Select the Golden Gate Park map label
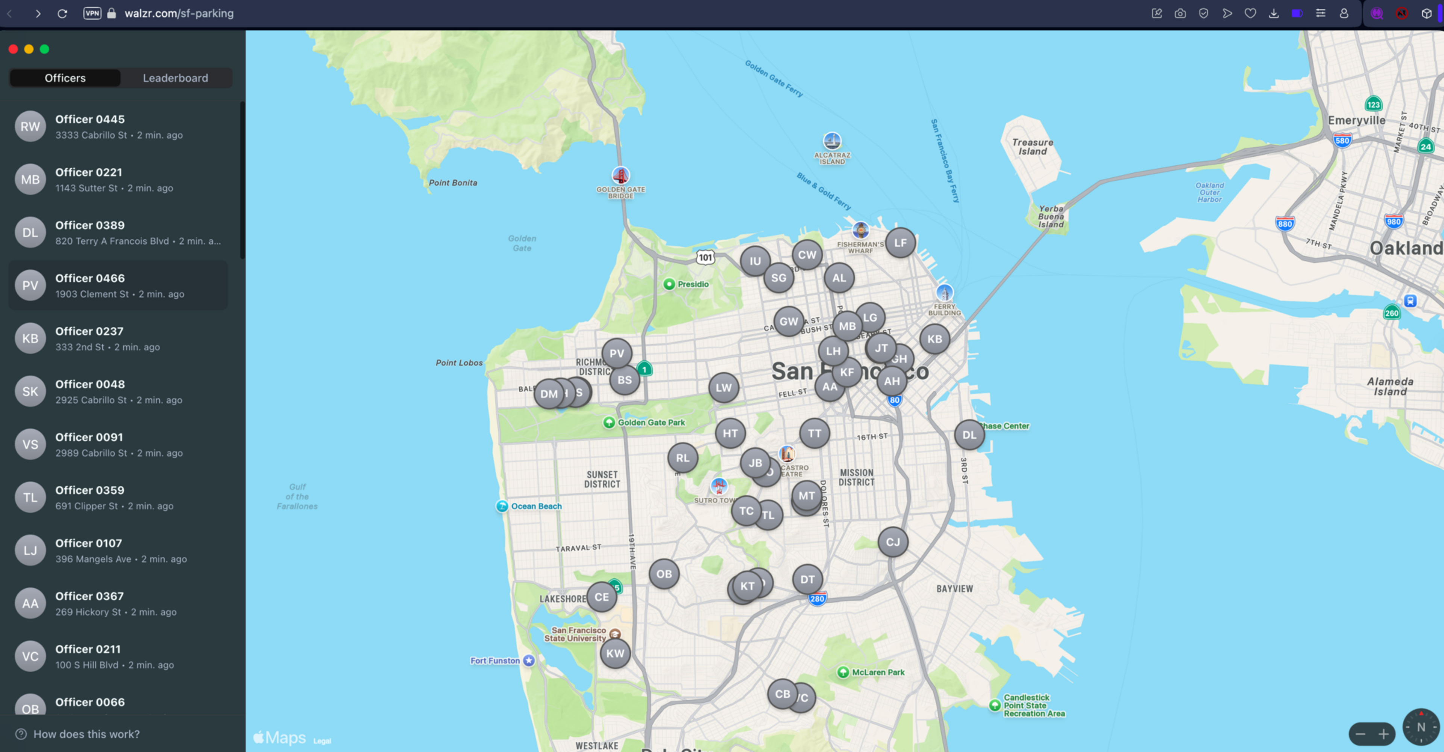Viewport: 1444px width, 752px height. [x=651, y=423]
